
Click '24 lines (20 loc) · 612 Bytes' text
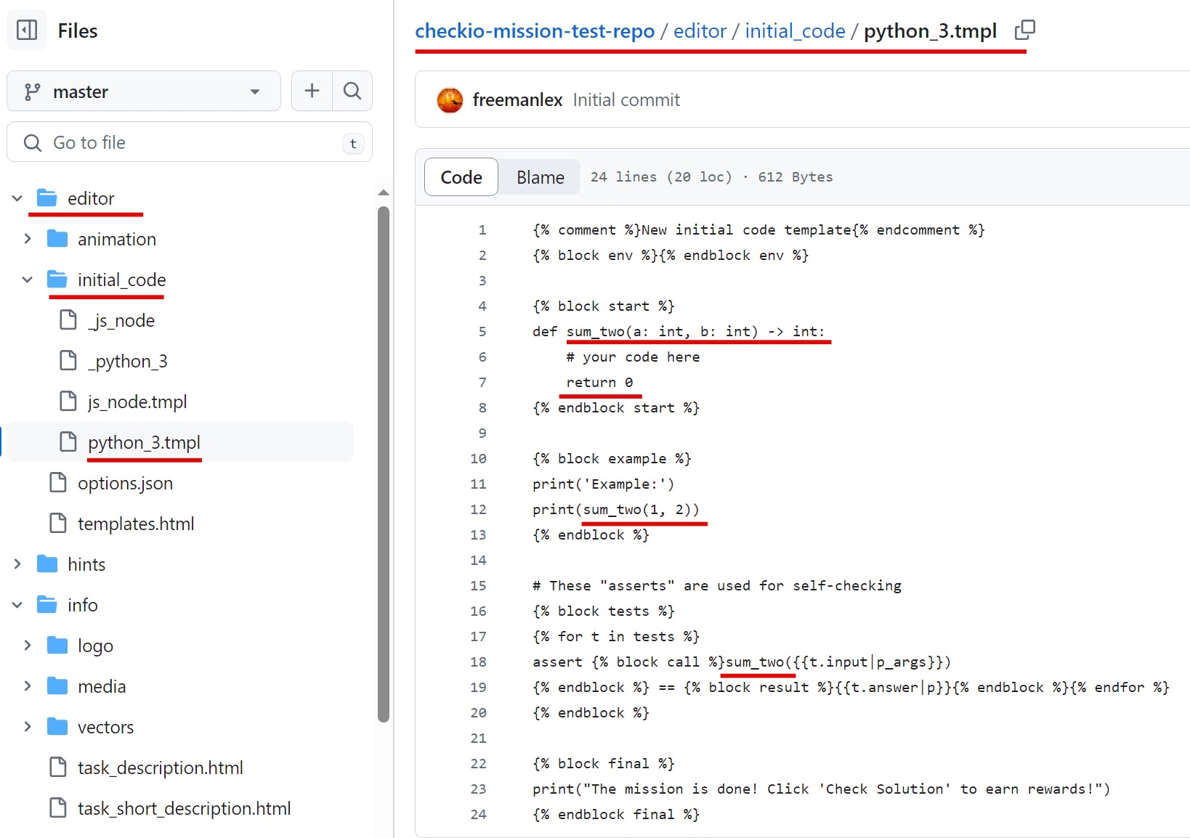click(x=711, y=176)
